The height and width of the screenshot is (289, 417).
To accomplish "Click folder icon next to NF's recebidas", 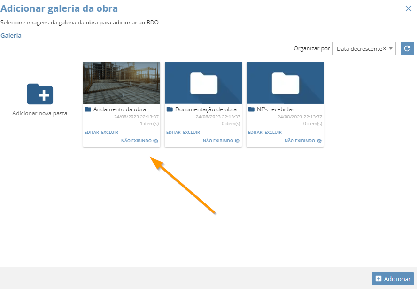I will (x=251, y=109).
